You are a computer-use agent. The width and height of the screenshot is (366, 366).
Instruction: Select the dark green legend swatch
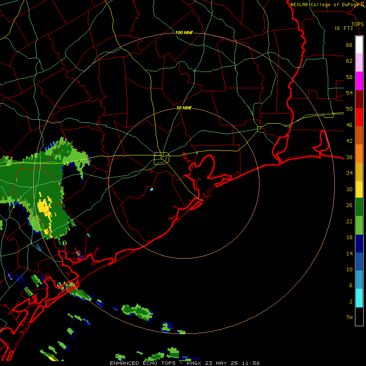coord(359,207)
